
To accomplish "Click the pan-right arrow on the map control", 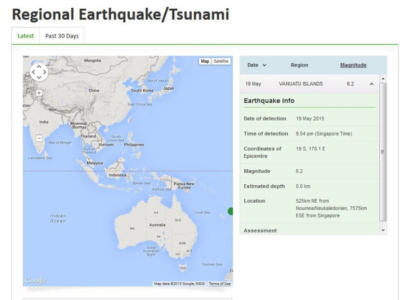I will (x=44, y=72).
